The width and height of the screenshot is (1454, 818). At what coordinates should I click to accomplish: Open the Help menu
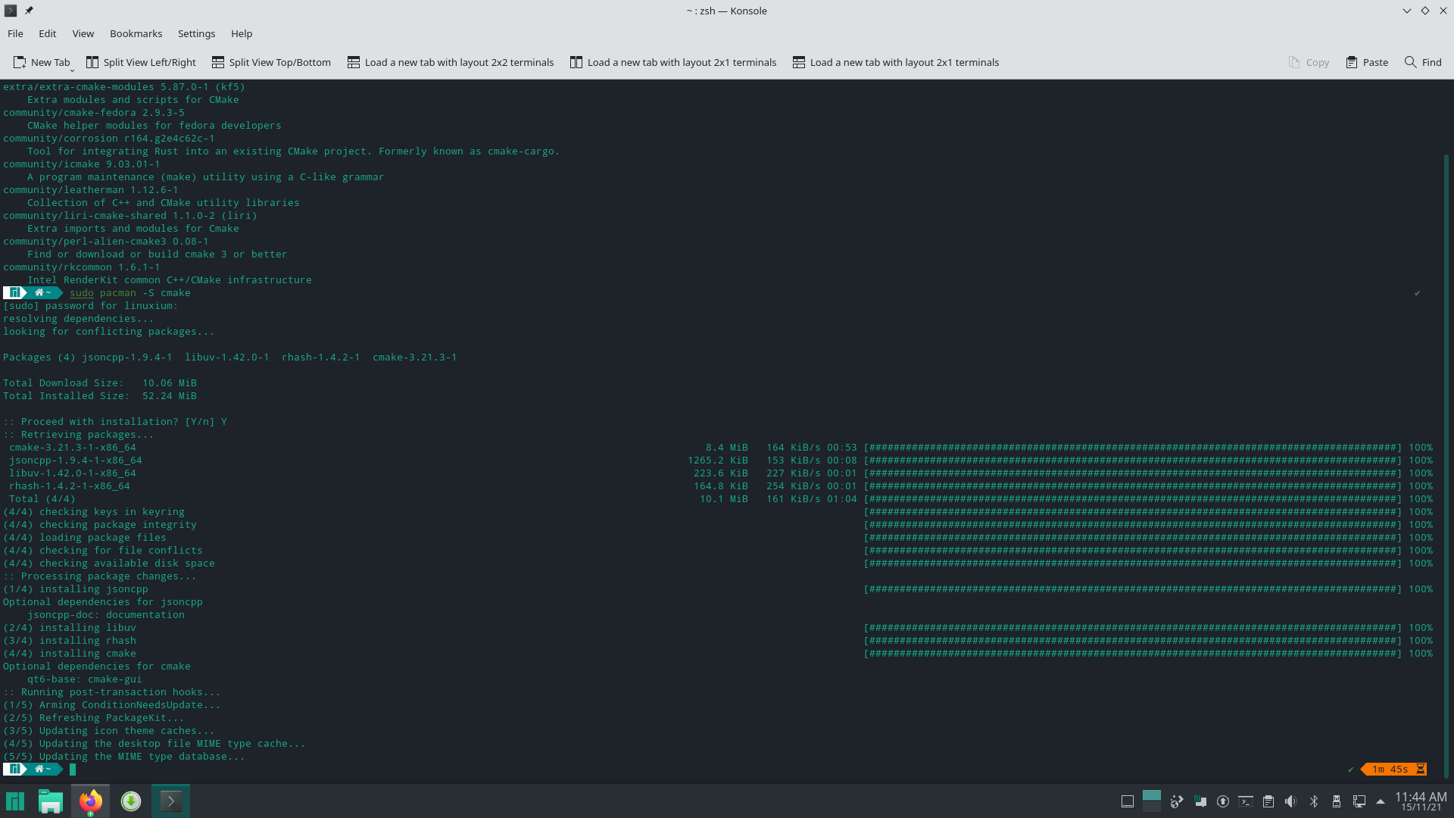(242, 33)
